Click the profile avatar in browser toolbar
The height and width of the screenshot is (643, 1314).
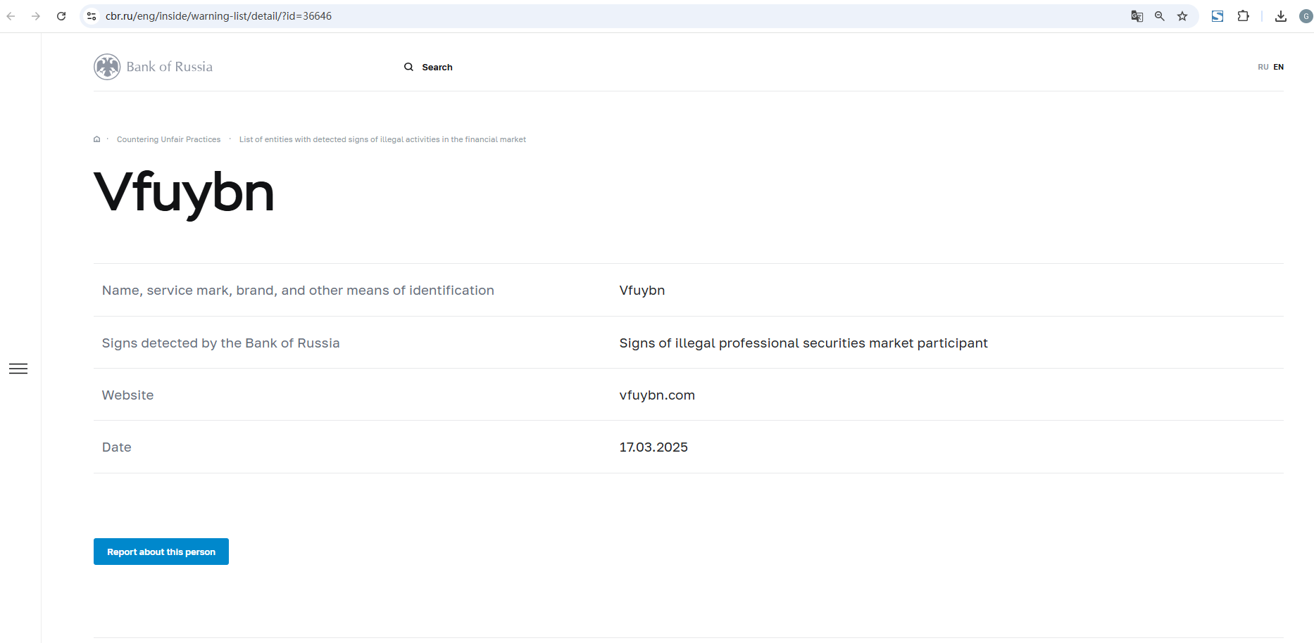pos(1306,16)
